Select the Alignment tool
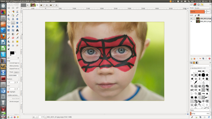 [9, 23]
